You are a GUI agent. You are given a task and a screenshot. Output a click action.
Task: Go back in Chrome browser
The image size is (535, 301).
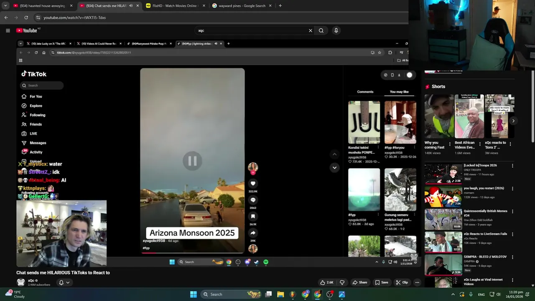click(x=6, y=18)
